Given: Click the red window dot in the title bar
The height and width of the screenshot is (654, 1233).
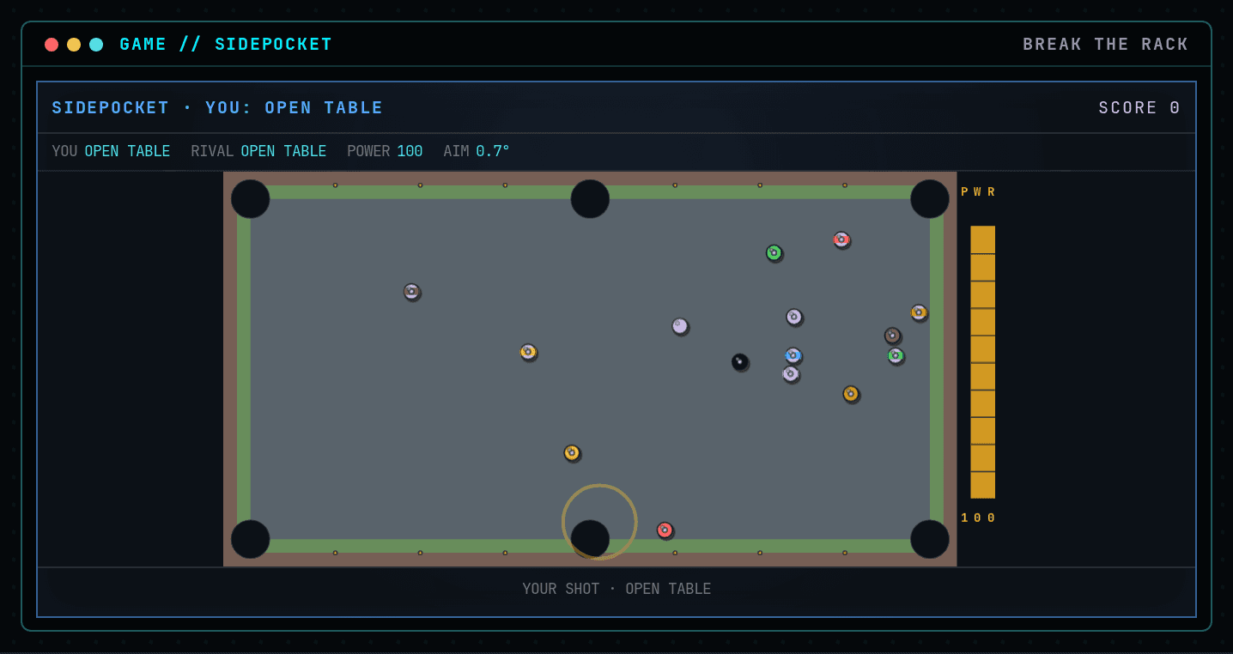Looking at the screenshot, I should coord(52,45).
